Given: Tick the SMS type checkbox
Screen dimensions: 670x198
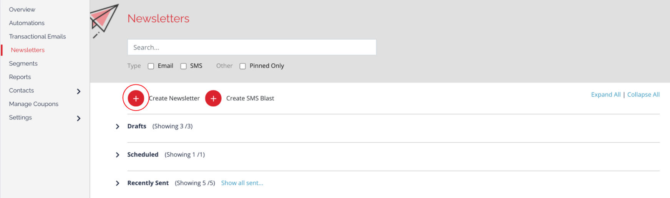Looking at the screenshot, I should 184,66.
